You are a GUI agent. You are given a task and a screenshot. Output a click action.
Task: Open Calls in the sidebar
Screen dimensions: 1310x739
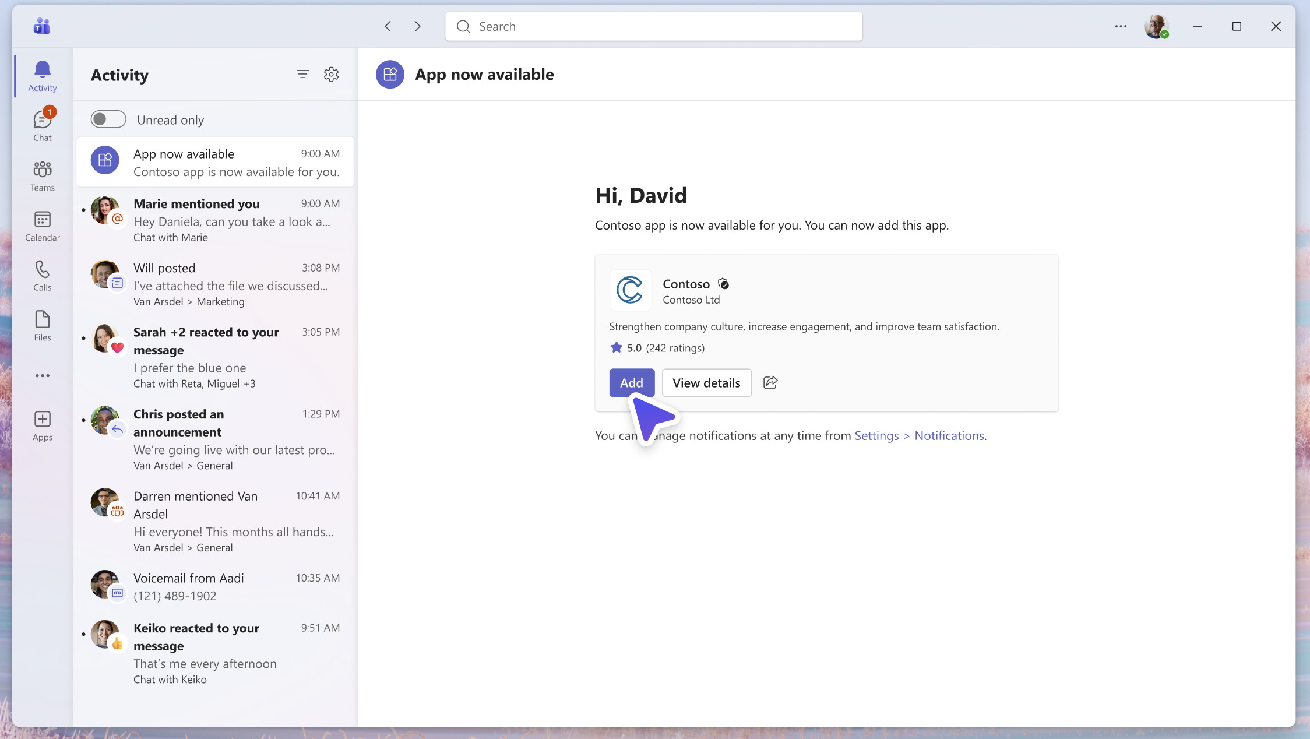tap(43, 276)
